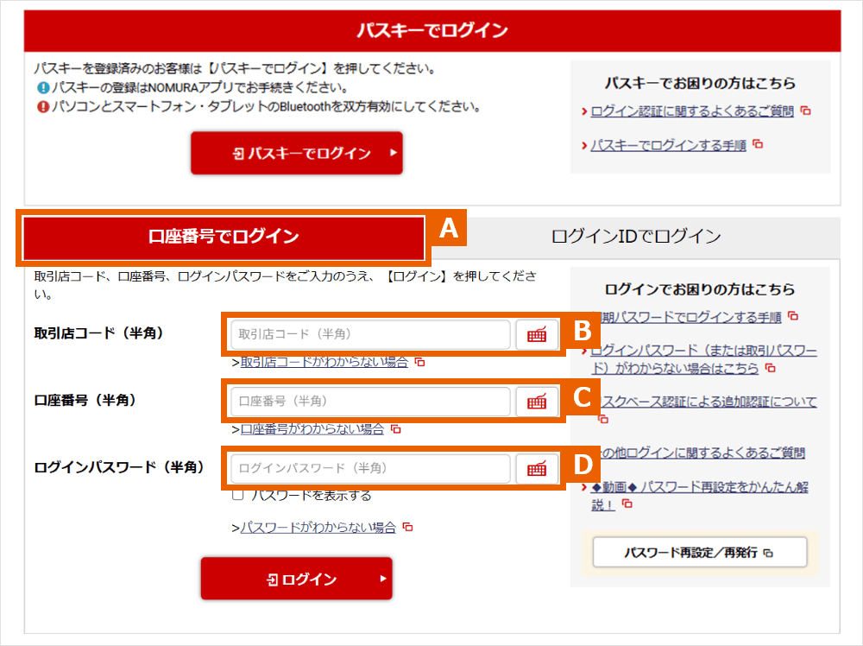This screenshot has height=646, width=863.
Task: Open その他ログインに関するよくあるご質問
Action: click(708, 453)
